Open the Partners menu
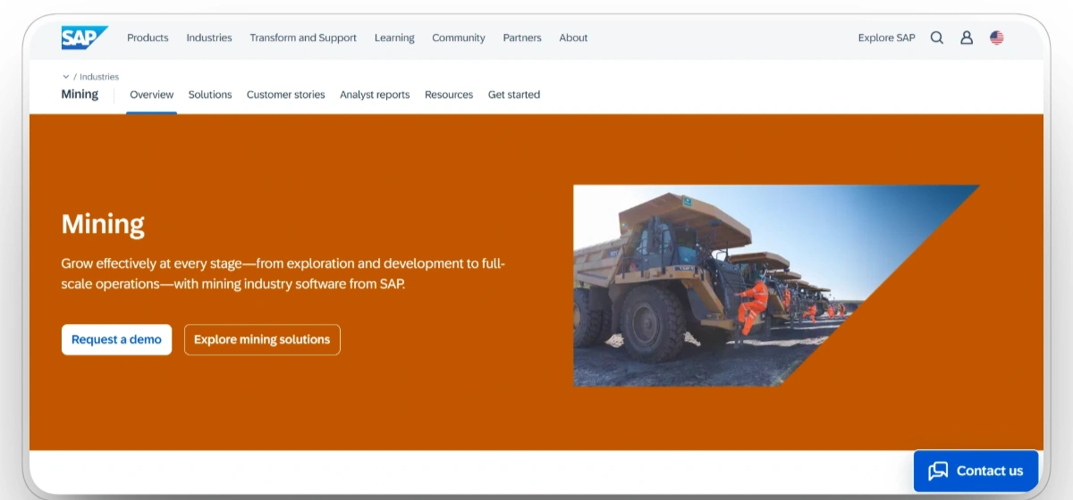The height and width of the screenshot is (500, 1073). (522, 37)
